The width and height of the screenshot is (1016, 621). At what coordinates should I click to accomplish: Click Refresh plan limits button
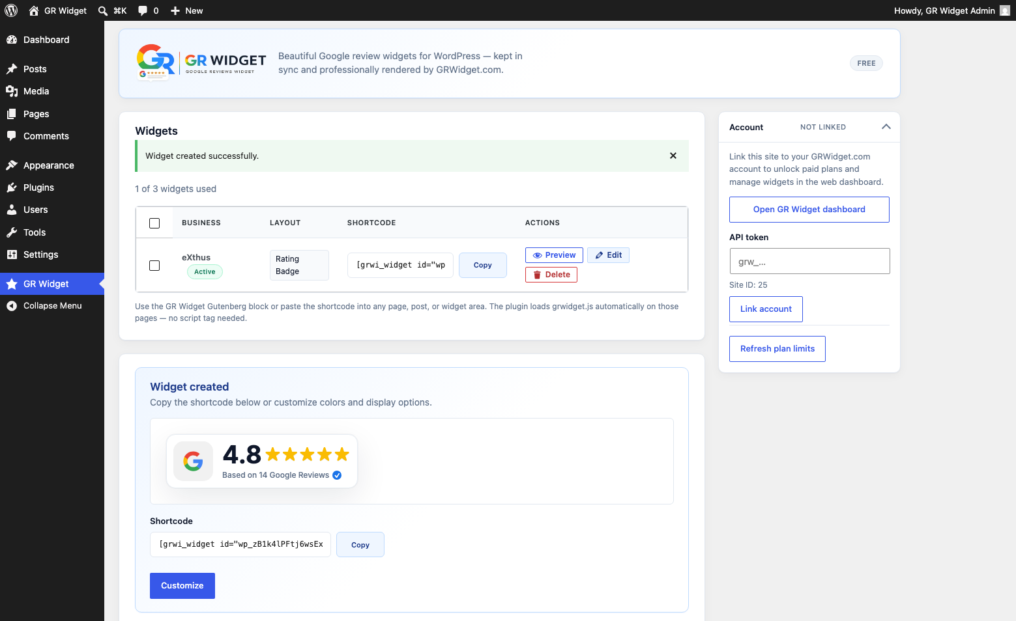[x=777, y=349]
